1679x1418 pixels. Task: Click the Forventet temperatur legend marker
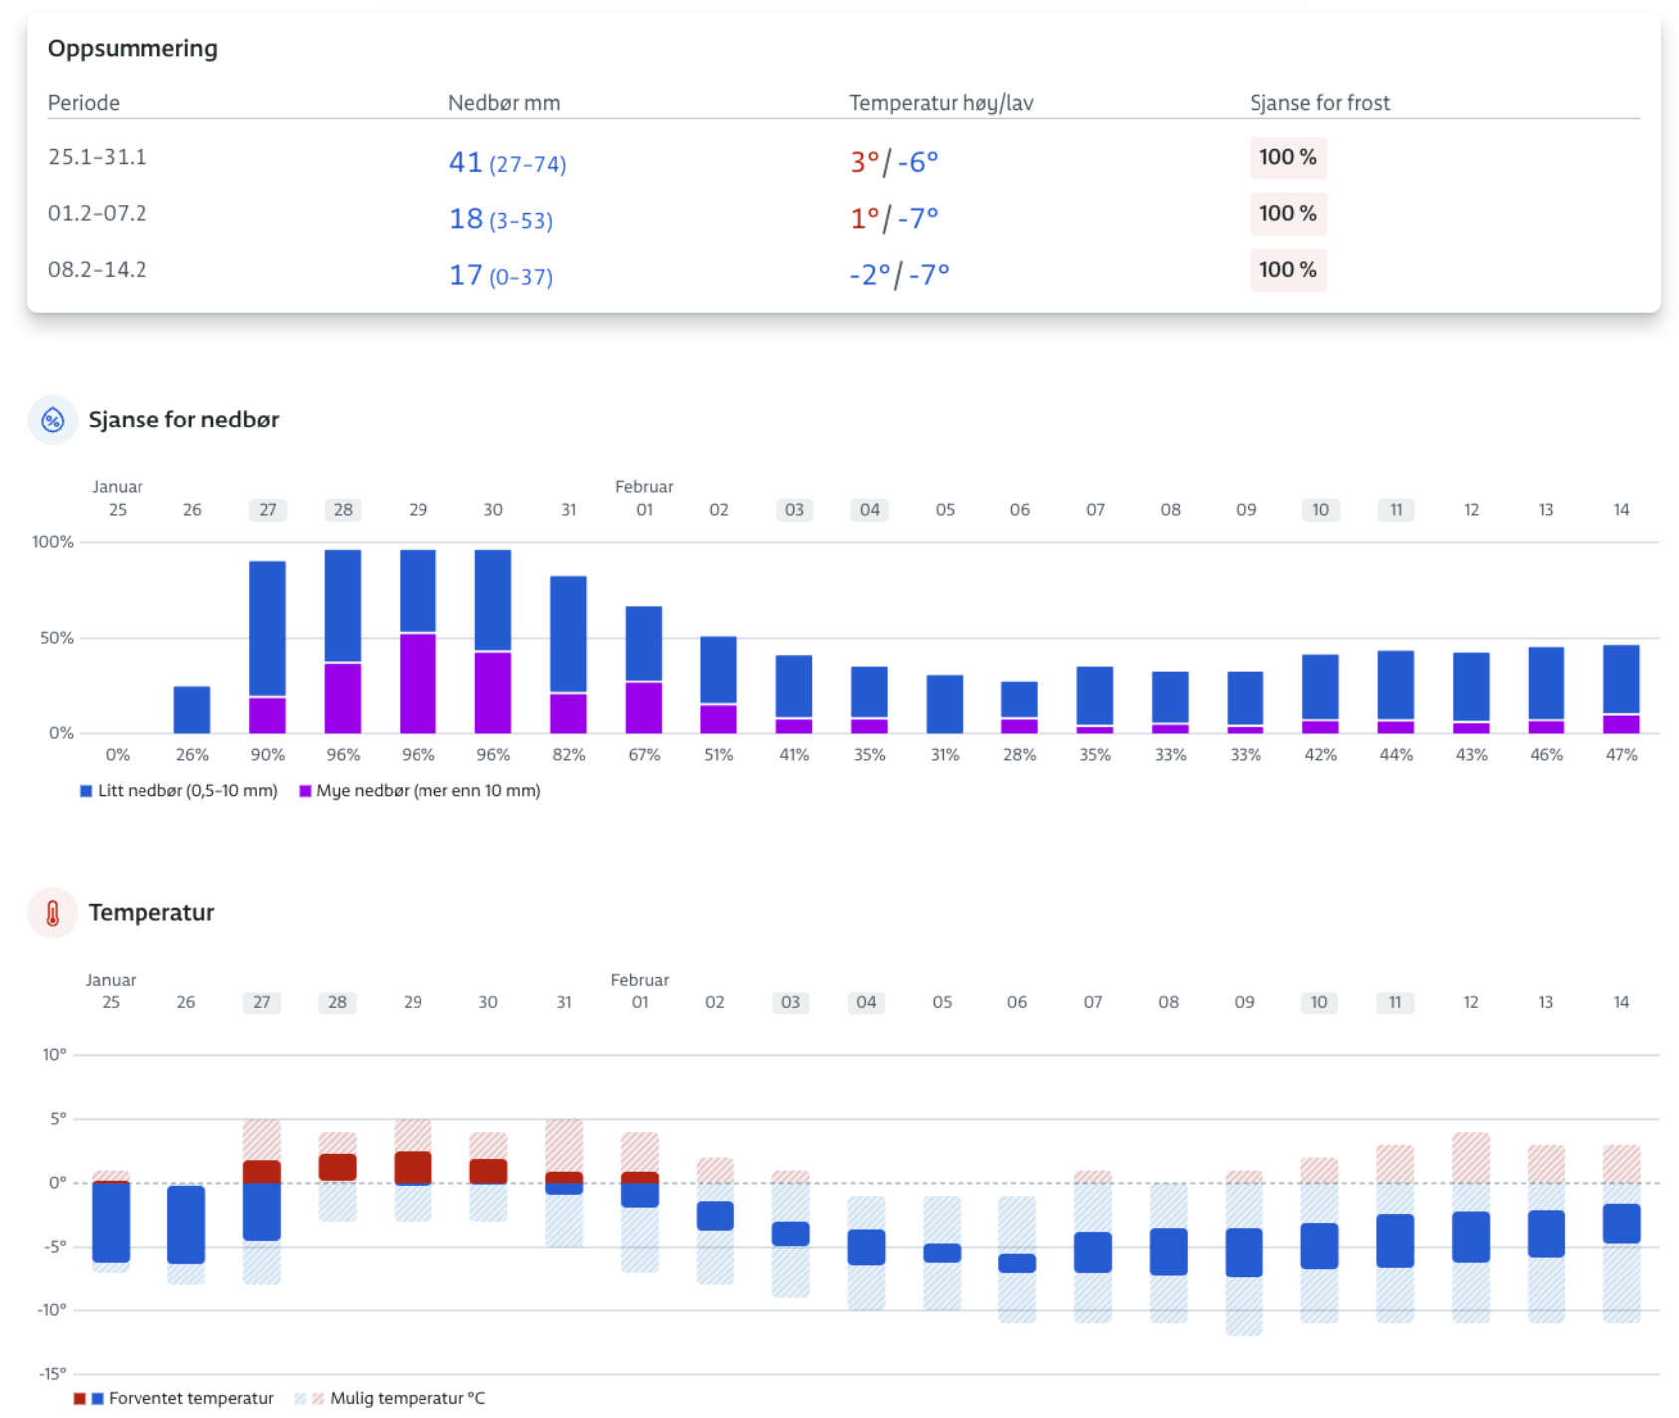point(88,1397)
